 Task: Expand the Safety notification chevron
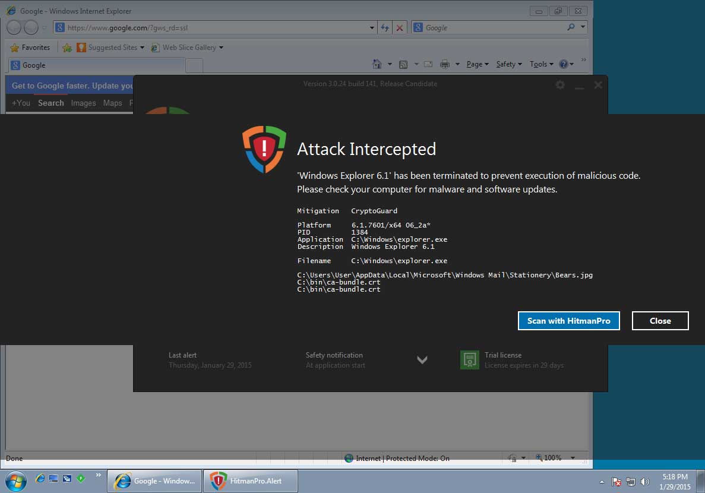tap(422, 360)
